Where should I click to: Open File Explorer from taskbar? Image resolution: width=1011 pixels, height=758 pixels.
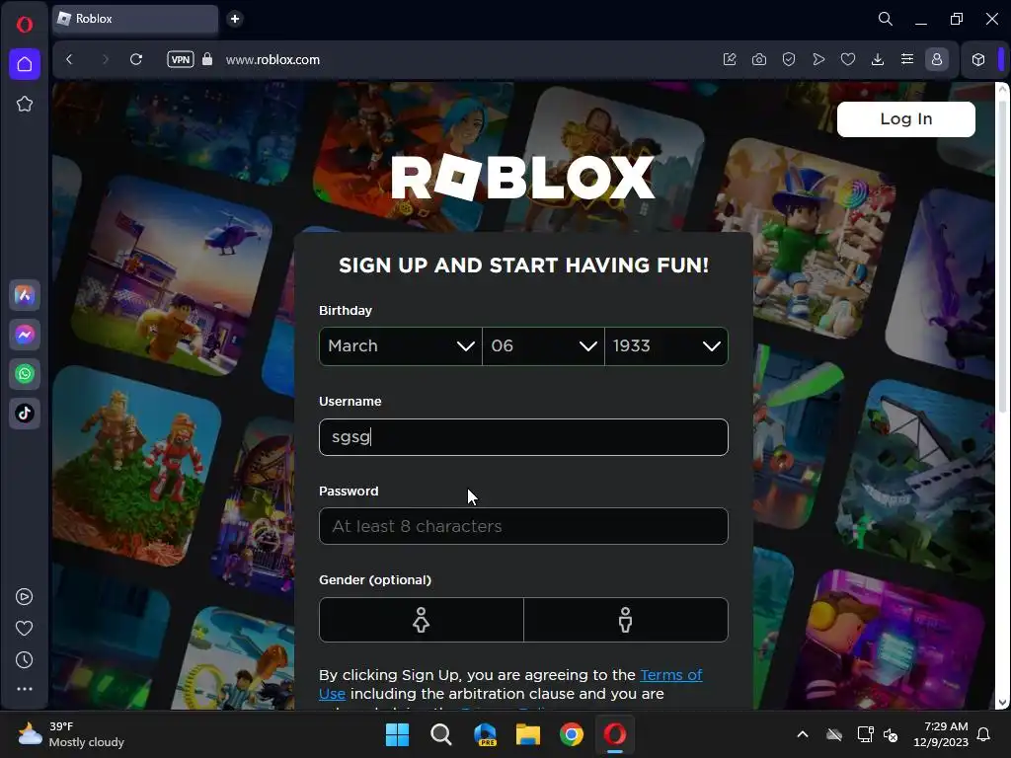pos(528,734)
